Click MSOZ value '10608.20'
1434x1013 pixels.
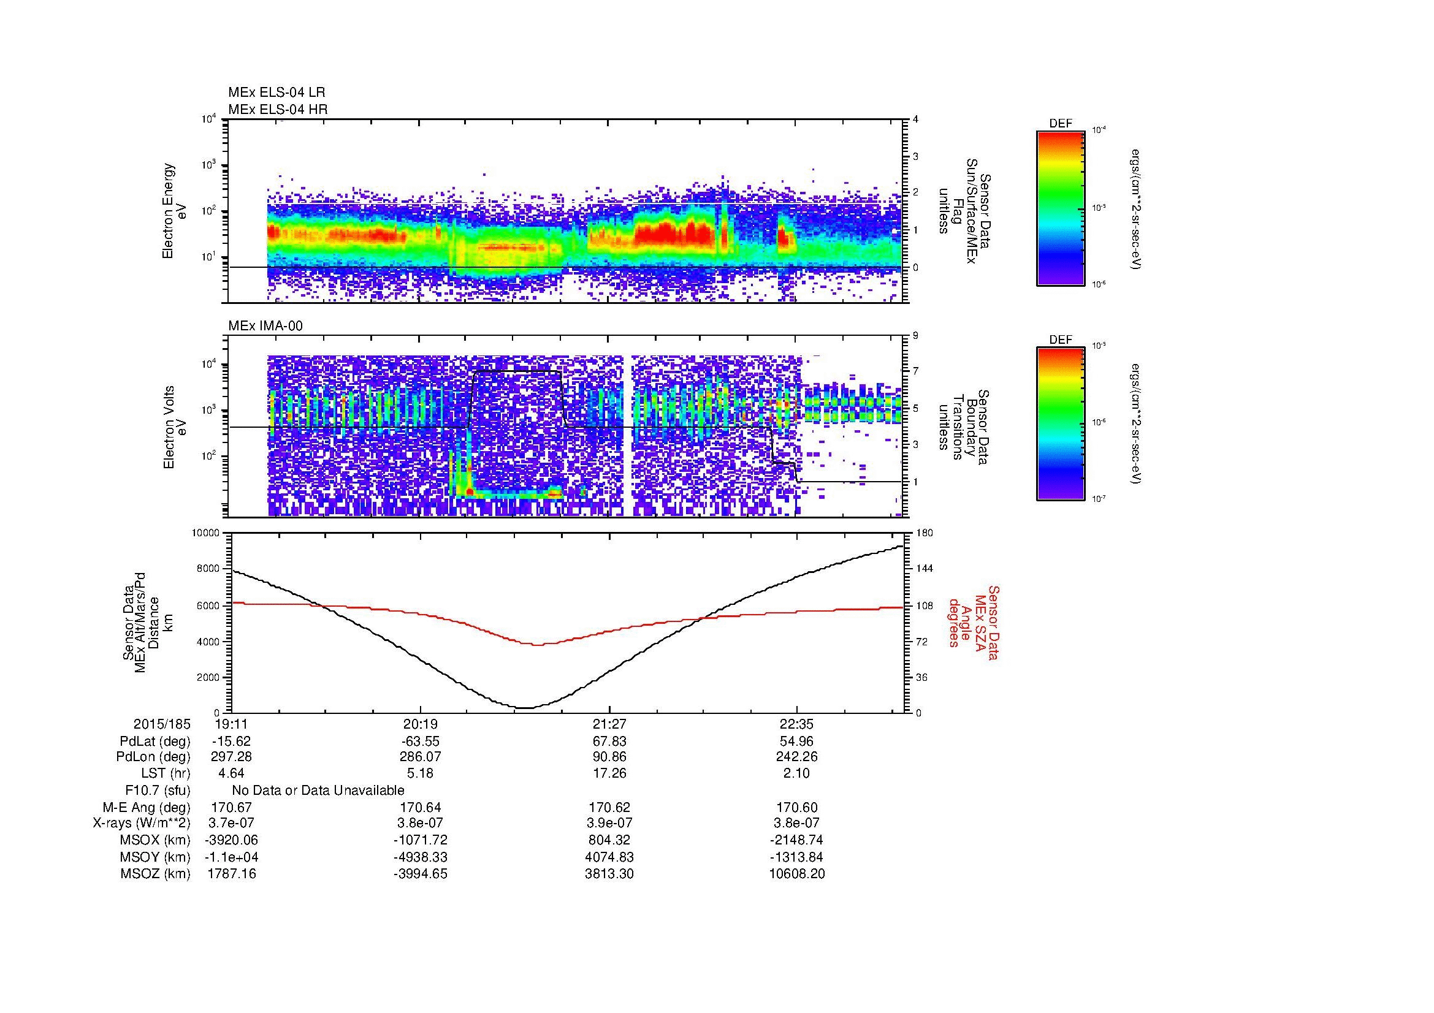tap(797, 874)
